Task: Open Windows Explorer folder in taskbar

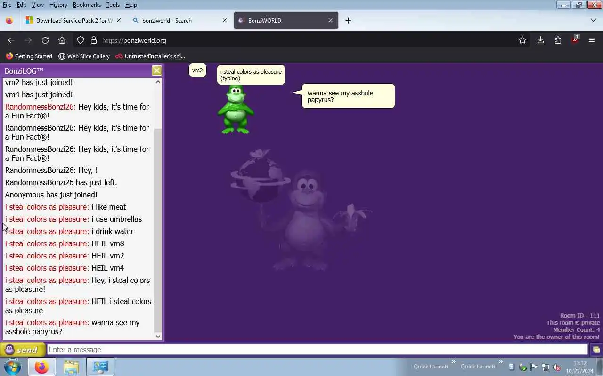Action: 71,367
